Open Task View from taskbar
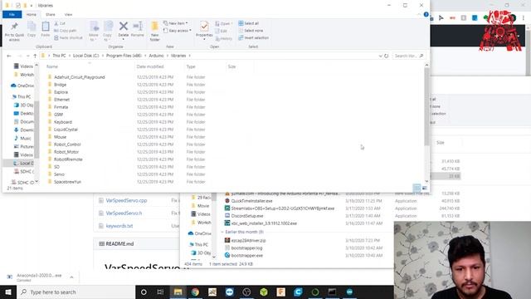This screenshot has height=299, width=531. pyautogui.click(x=160, y=292)
